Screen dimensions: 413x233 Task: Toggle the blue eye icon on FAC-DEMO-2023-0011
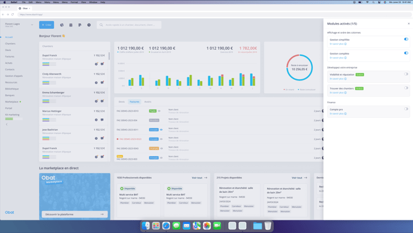pyautogui.click(x=161, y=130)
